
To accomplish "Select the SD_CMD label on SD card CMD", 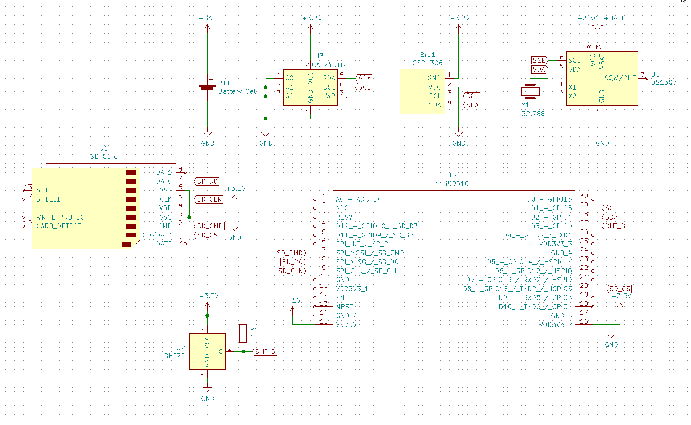I will [209, 226].
